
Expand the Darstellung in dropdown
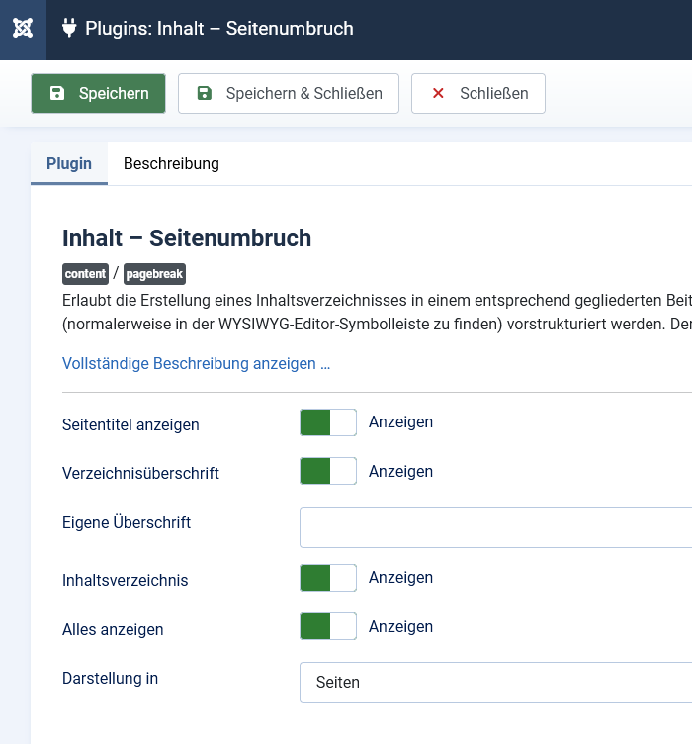(494, 683)
